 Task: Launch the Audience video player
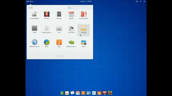point(47,15)
